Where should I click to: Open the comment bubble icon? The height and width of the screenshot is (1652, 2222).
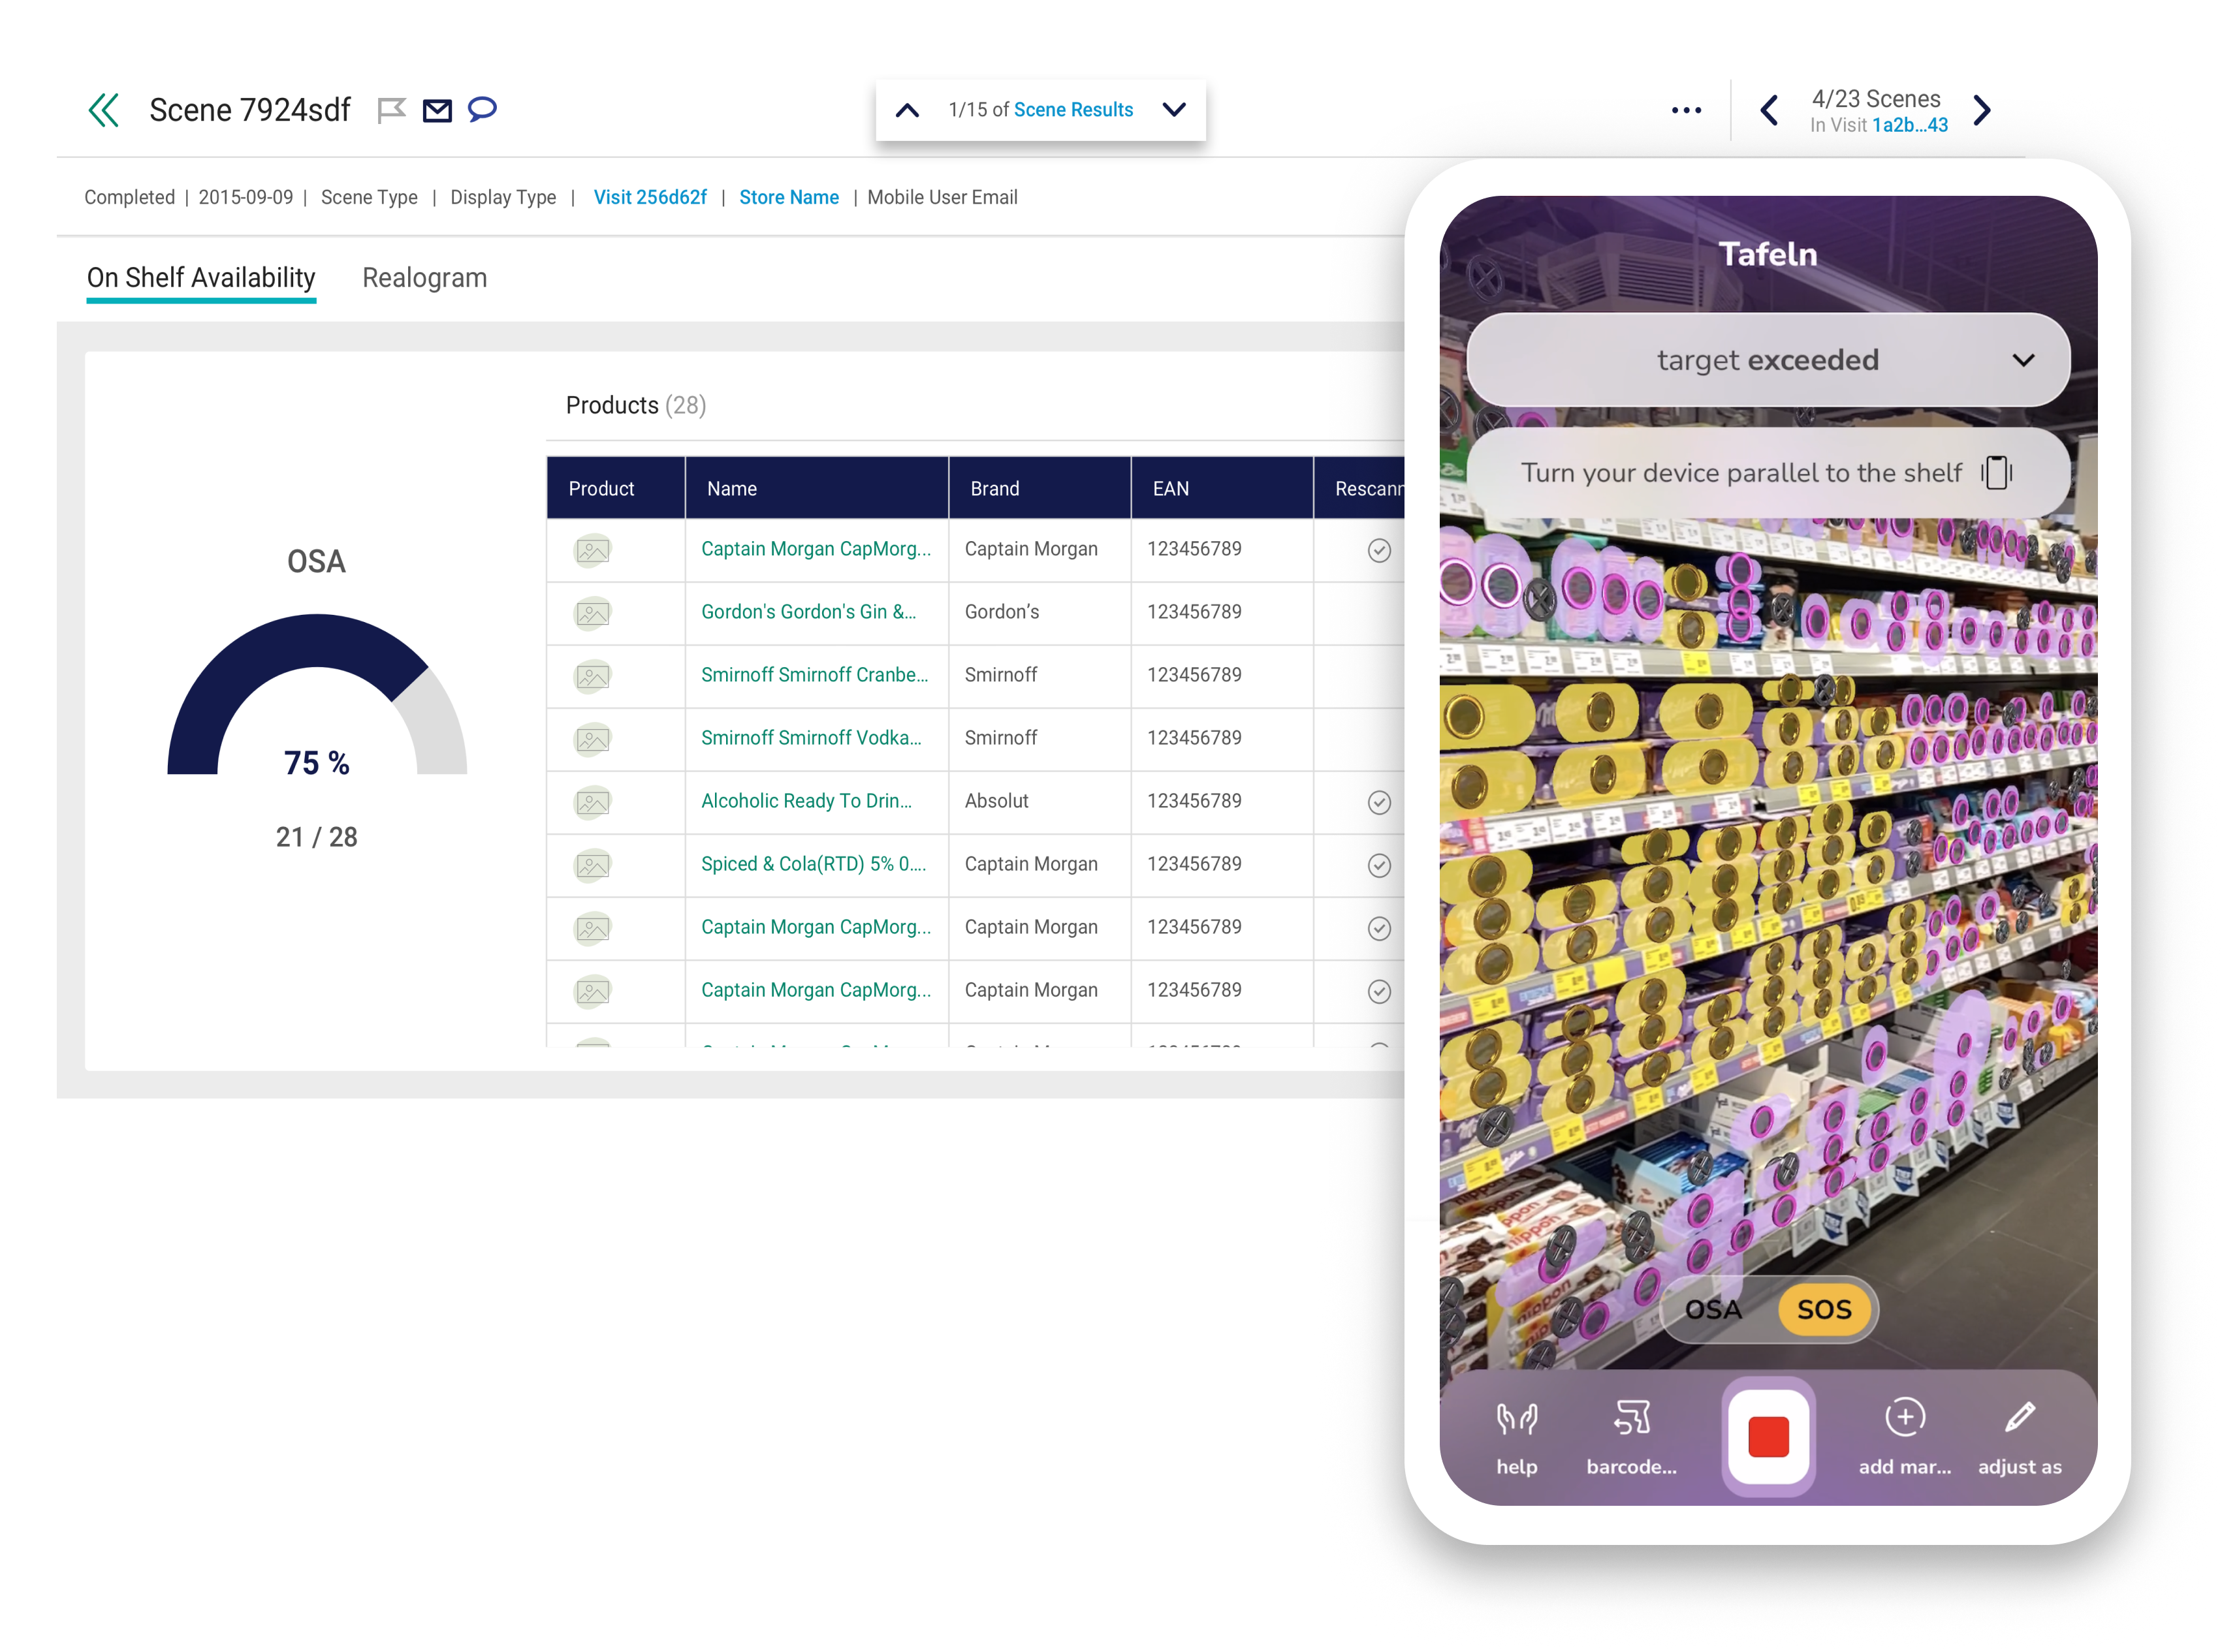tap(483, 108)
